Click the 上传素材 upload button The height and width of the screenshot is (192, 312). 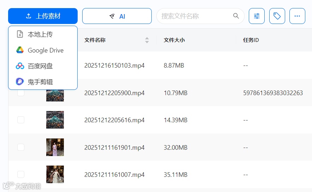click(x=43, y=16)
